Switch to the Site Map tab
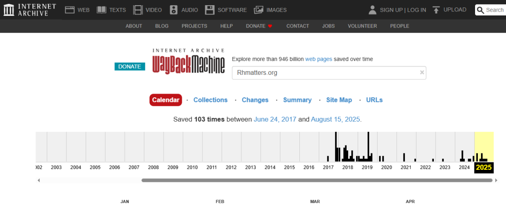 pos(339,100)
